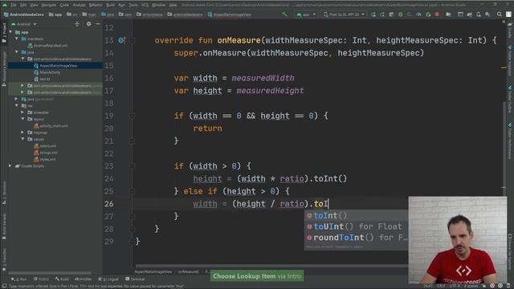Open the Logcat tool window tab
The image size is (514, 289).
[108, 279]
